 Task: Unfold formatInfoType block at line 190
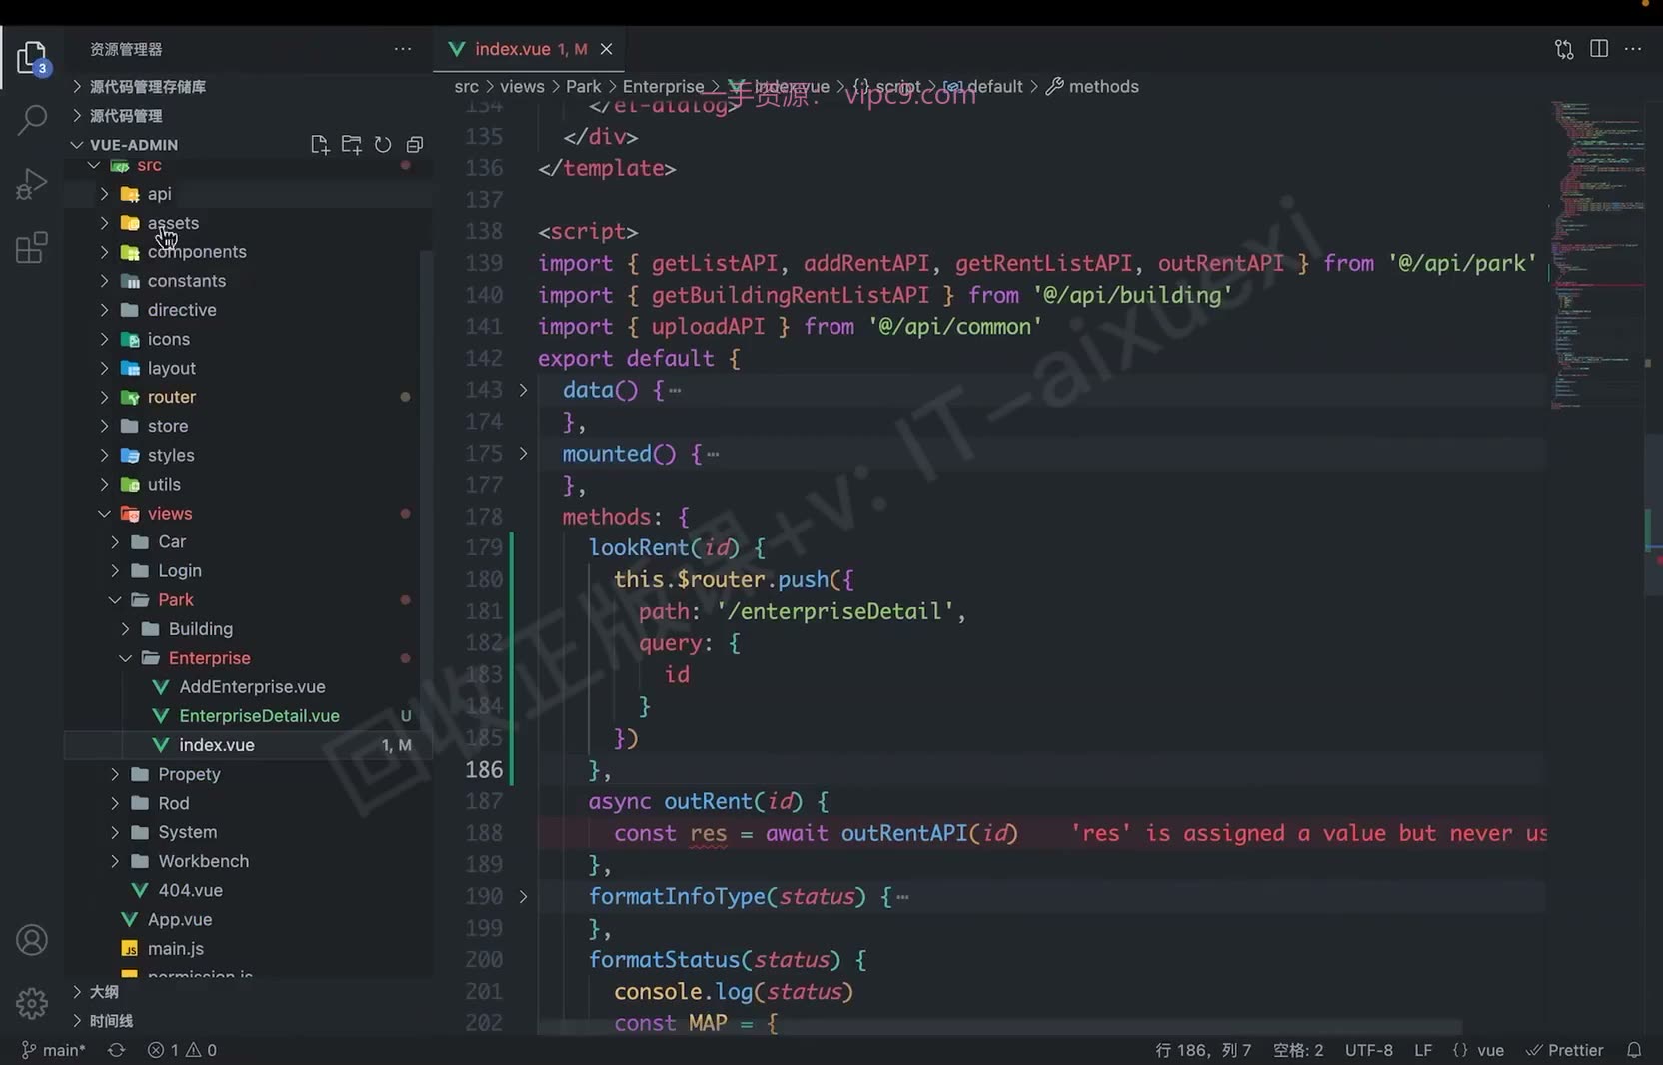523,897
